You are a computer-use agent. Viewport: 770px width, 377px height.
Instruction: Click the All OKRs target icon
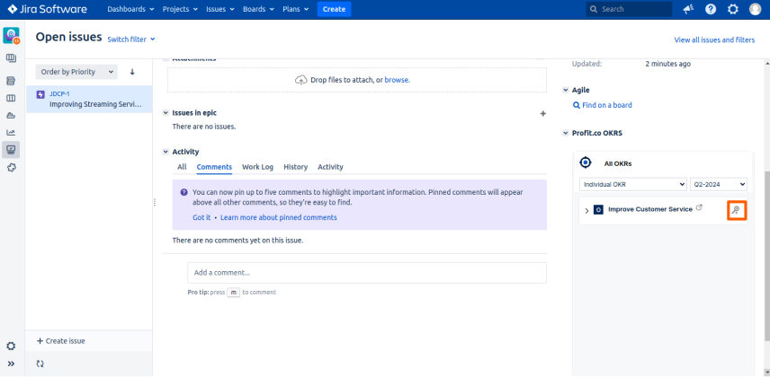[586, 162]
